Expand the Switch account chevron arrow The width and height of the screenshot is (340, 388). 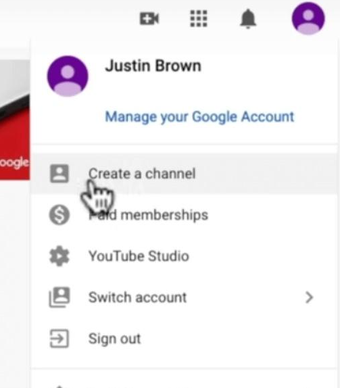[x=309, y=297]
